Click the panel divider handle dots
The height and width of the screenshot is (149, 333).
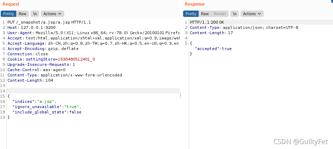click(180, 95)
